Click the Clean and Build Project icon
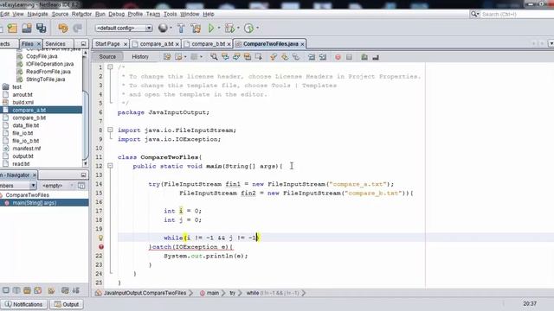Image resolution: width=554 pixels, height=311 pixels. click(x=196, y=28)
